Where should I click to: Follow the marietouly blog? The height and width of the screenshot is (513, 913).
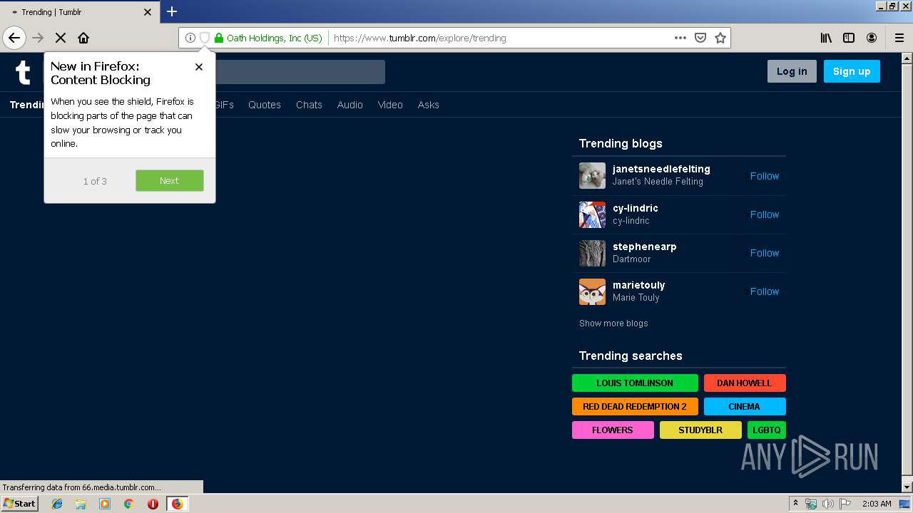[x=764, y=291]
